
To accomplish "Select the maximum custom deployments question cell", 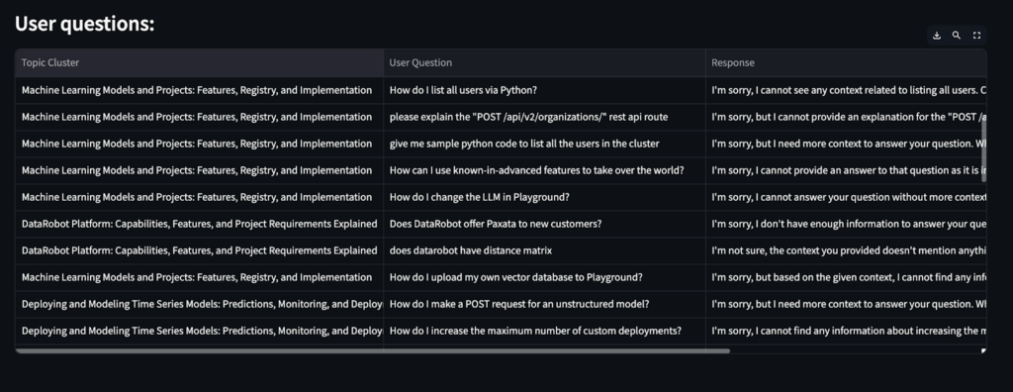I will (545, 331).
